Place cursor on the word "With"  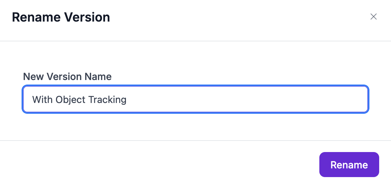42,100
